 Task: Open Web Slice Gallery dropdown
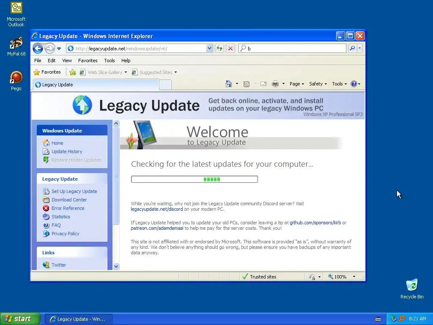tap(103, 72)
